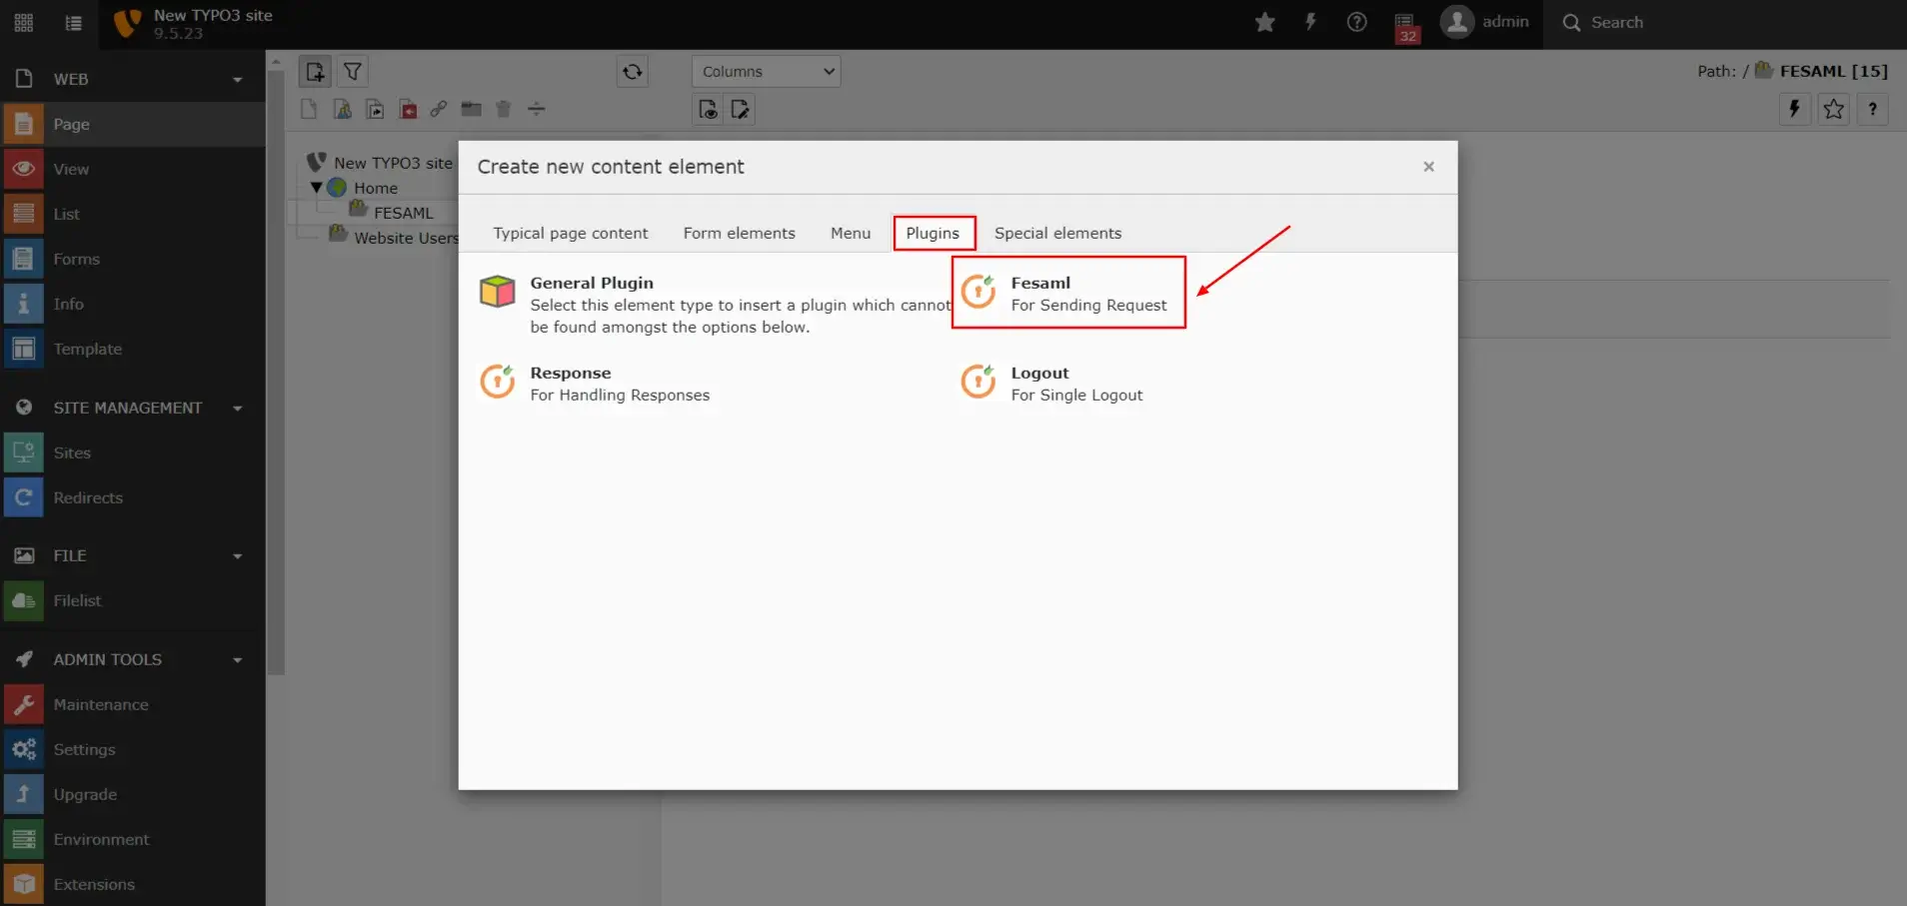Select the Plugins tab
The image size is (1907, 906).
click(933, 233)
